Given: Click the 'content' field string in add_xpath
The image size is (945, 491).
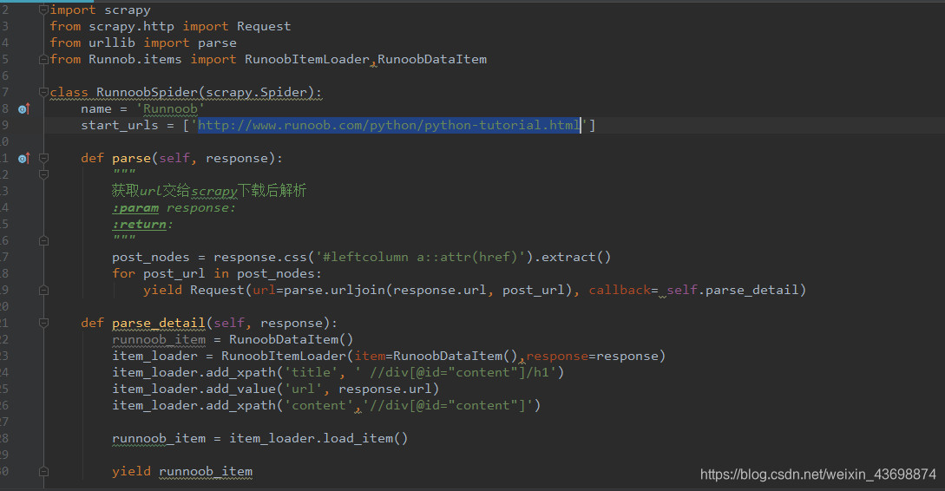Looking at the screenshot, I should coord(318,405).
